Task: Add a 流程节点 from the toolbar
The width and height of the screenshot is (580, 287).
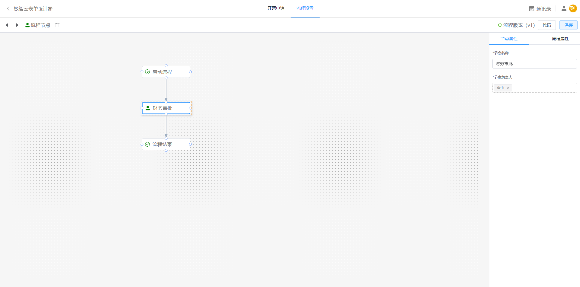Action: coord(38,25)
